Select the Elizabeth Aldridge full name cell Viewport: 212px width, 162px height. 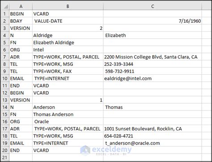(x=68, y=43)
